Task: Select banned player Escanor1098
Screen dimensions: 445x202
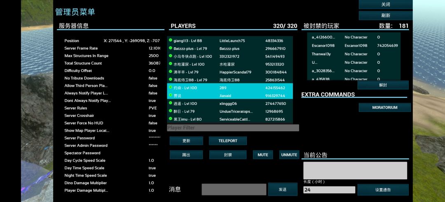Action: click(x=354, y=45)
